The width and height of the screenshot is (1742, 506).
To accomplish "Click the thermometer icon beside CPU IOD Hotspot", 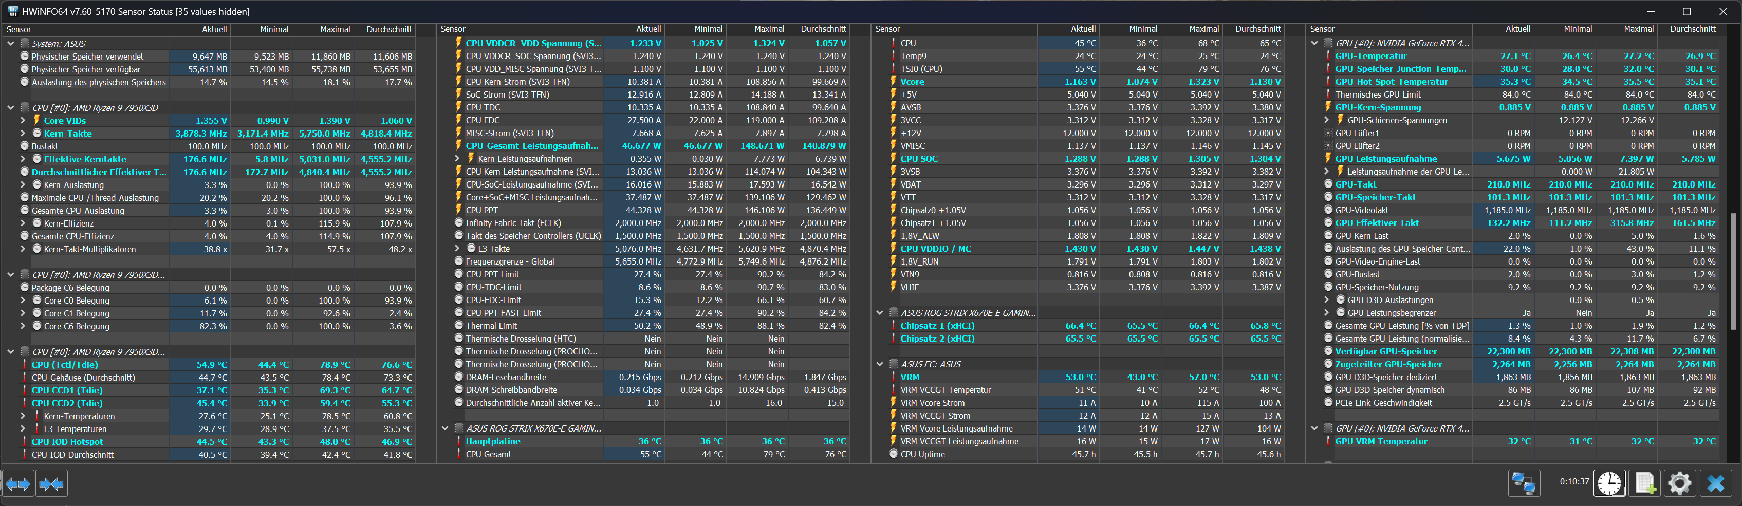I will coord(25,442).
